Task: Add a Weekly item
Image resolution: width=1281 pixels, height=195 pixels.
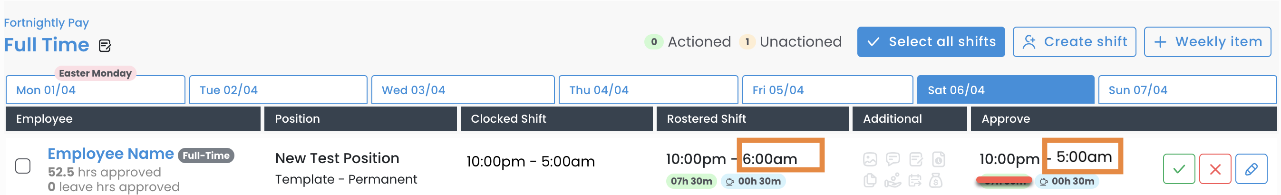Action: pos(1207,42)
